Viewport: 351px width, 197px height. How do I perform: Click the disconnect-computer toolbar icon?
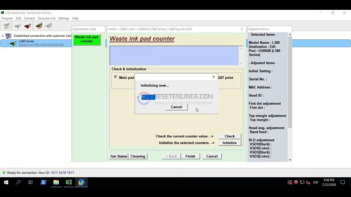[x=6, y=26]
